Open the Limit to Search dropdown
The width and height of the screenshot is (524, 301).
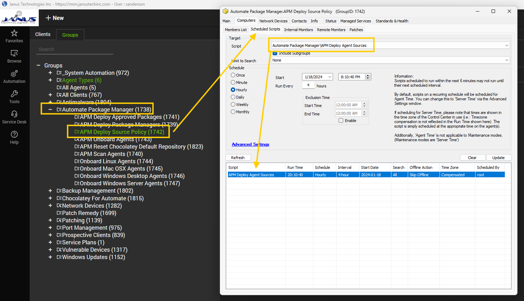click(507, 60)
